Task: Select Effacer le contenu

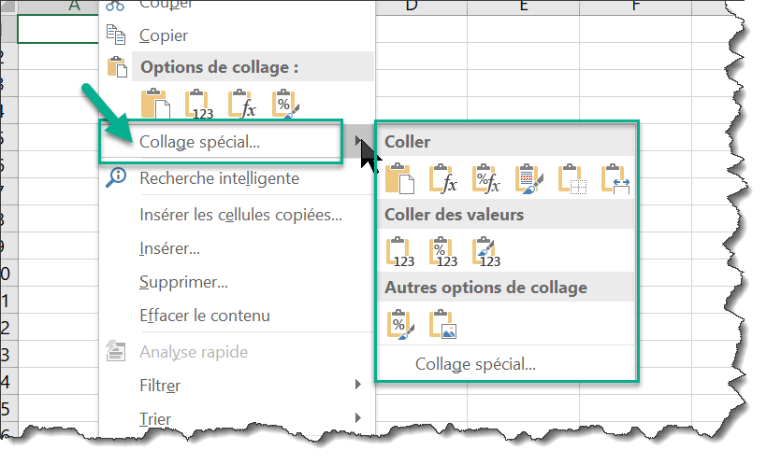Action: coord(205,316)
